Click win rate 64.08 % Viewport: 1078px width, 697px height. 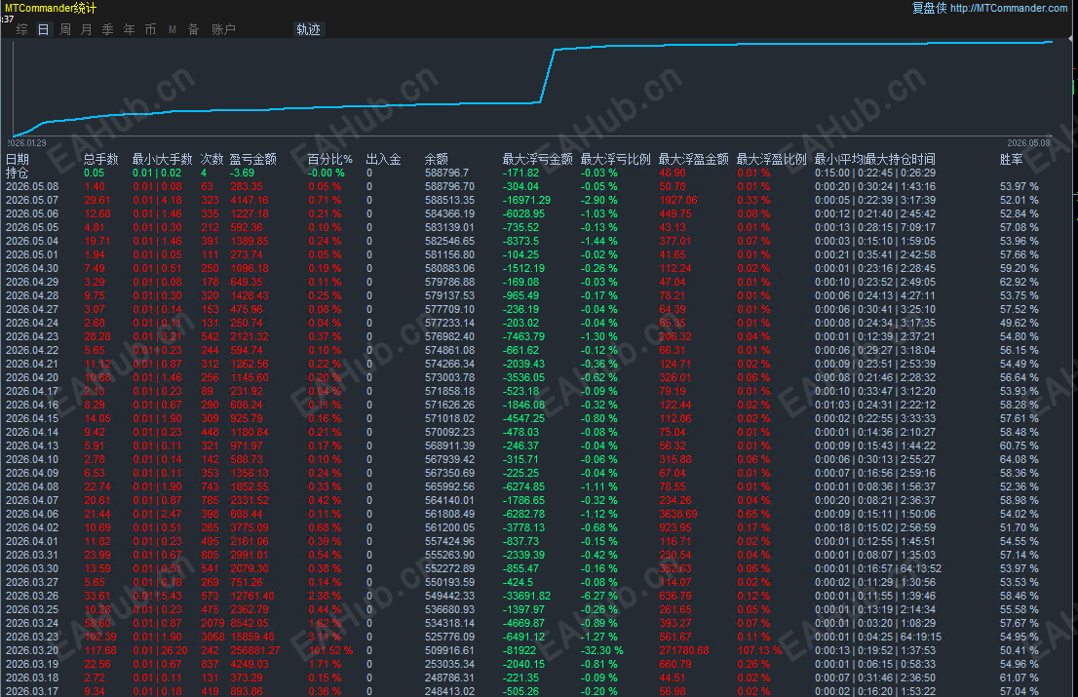pos(1019,460)
